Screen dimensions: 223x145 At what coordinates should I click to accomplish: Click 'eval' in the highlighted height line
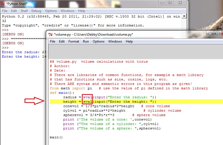[87, 102]
